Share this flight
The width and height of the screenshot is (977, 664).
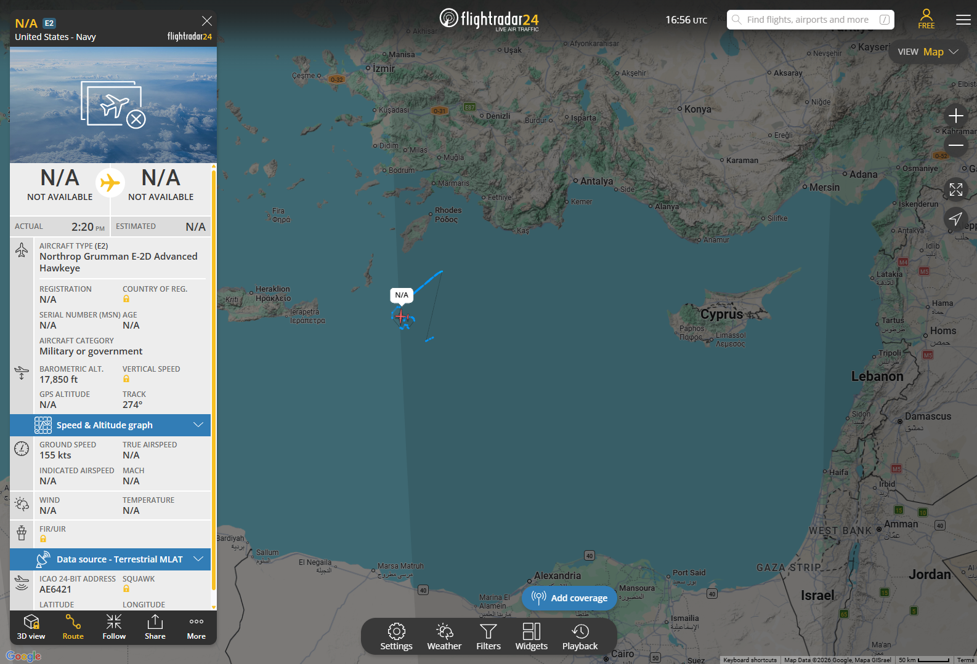coord(155,627)
